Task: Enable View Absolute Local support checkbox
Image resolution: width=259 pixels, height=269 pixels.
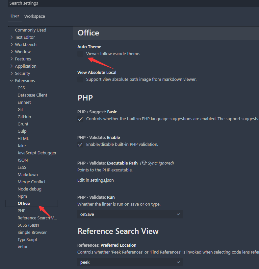Action: tap(80, 79)
